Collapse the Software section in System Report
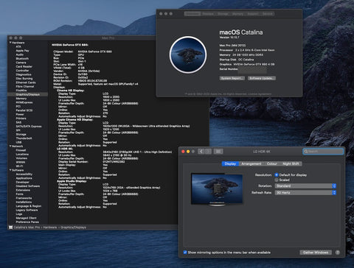Screen dimensions: 354x268 coord(10,170)
